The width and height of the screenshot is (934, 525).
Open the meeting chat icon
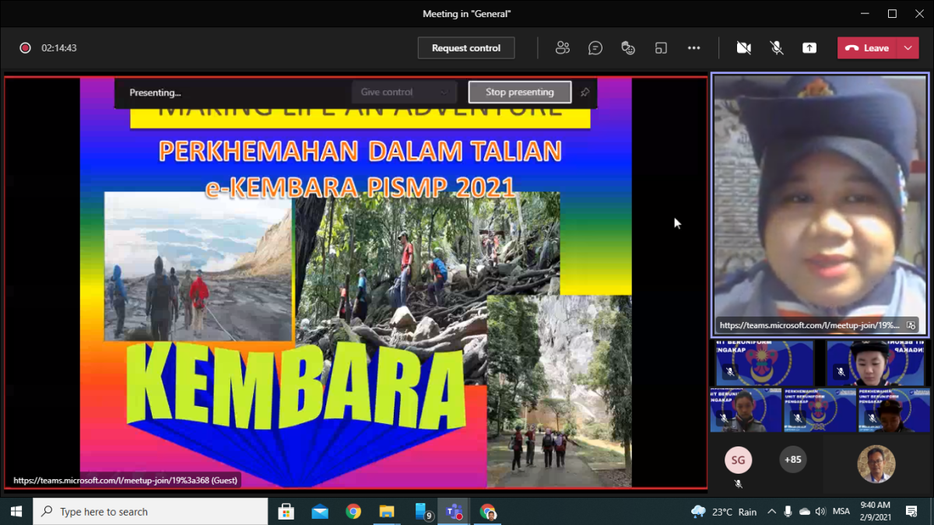click(x=595, y=48)
